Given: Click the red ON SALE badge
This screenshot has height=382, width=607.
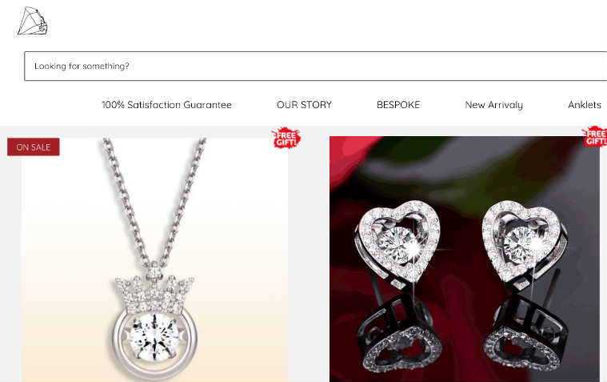Looking at the screenshot, I should [34, 147].
